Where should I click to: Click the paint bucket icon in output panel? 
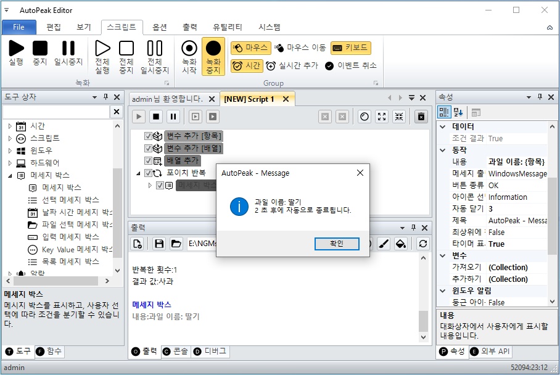point(401,244)
